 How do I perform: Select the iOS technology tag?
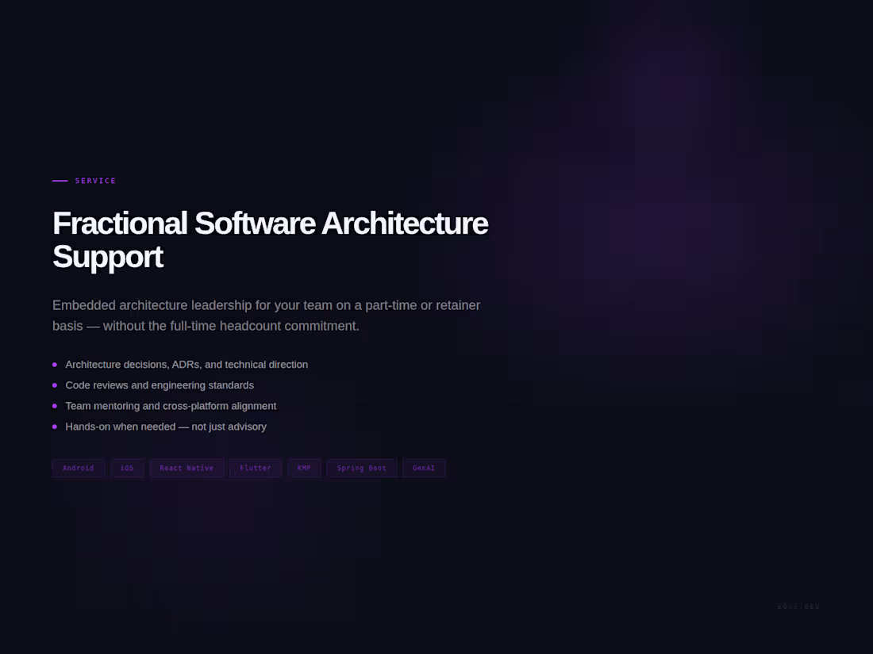pyautogui.click(x=127, y=468)
